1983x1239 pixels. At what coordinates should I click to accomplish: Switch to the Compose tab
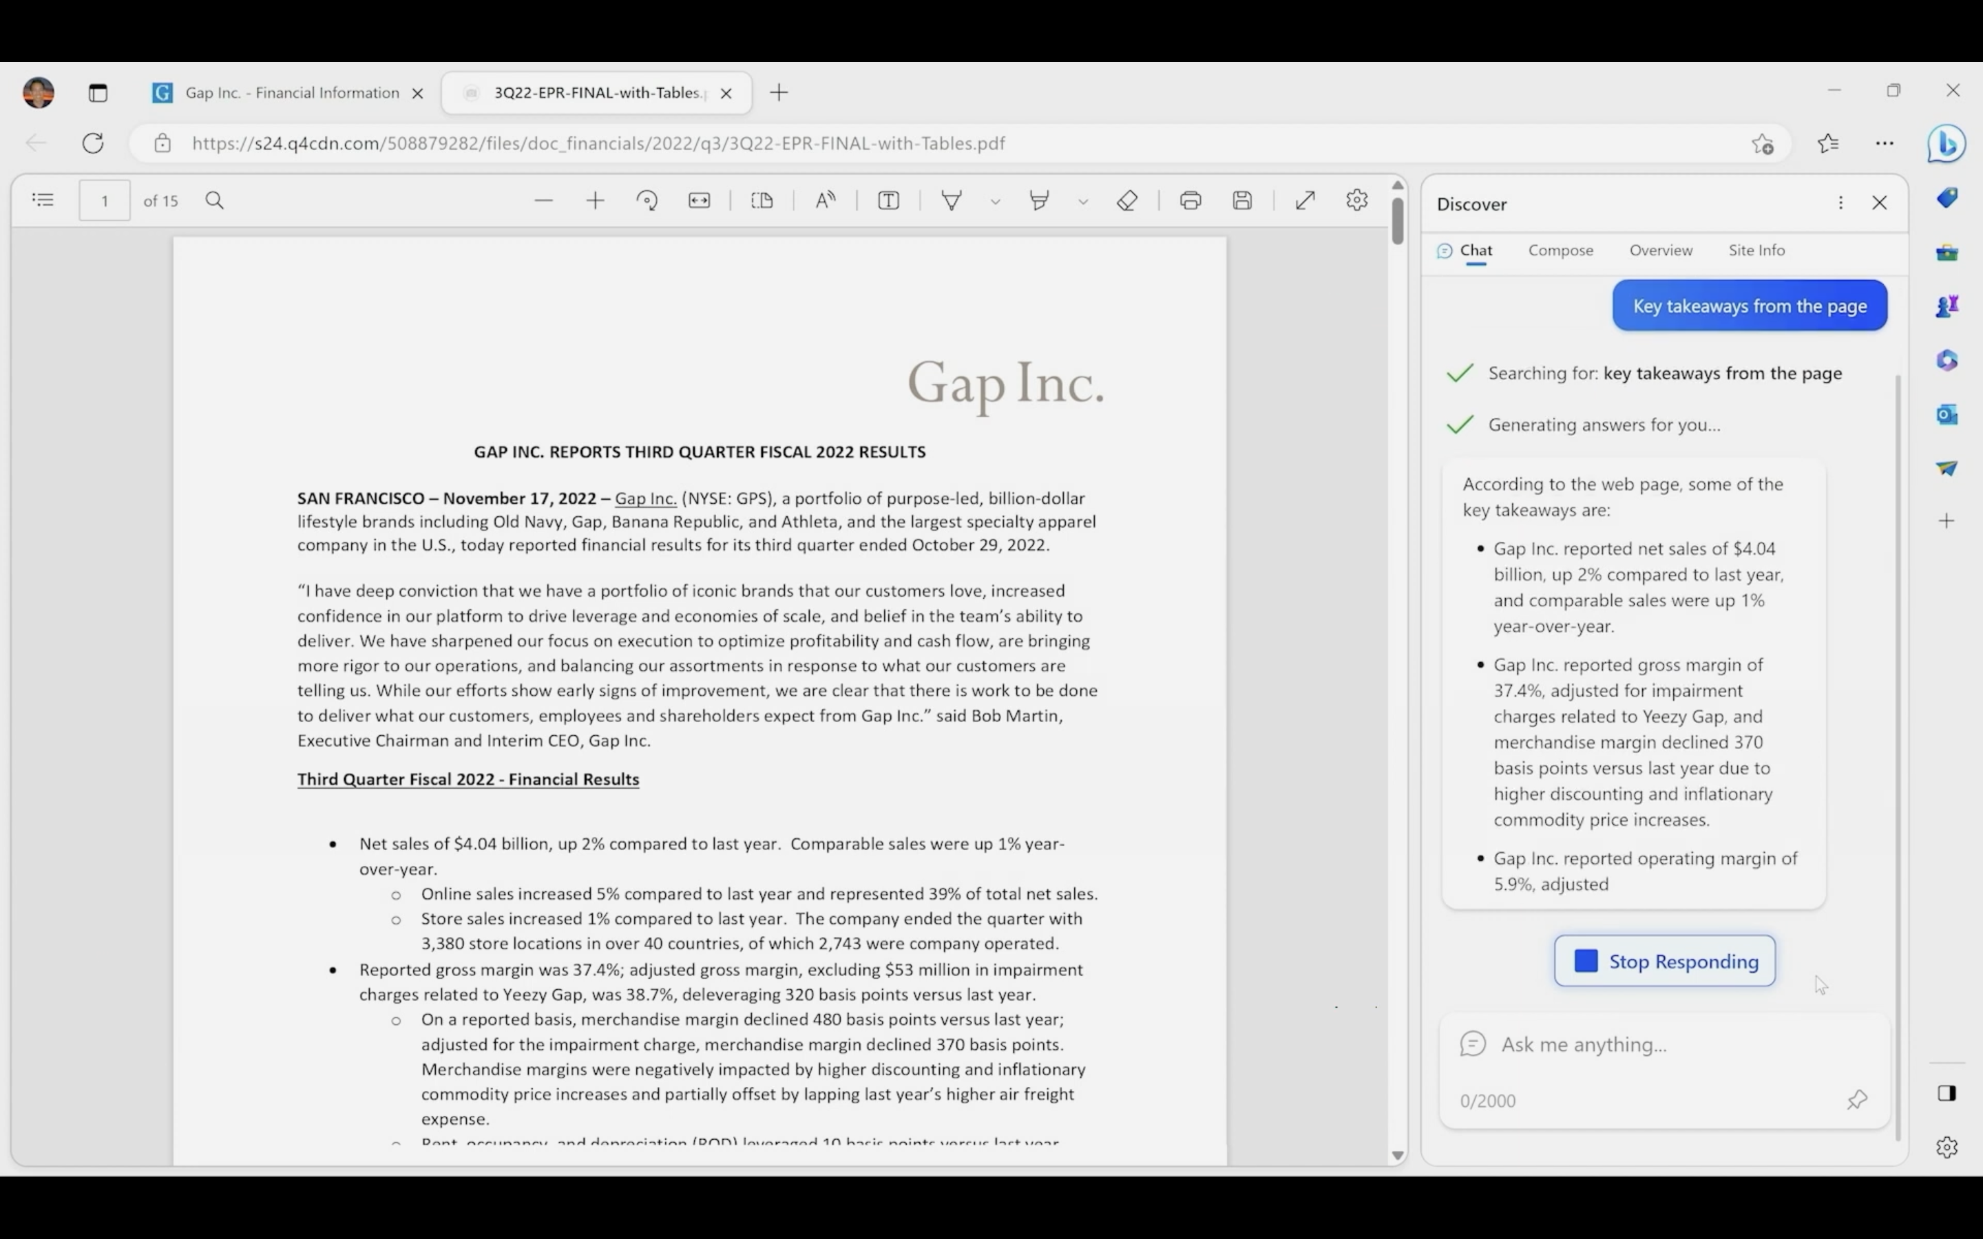(x=1560, y=251)
